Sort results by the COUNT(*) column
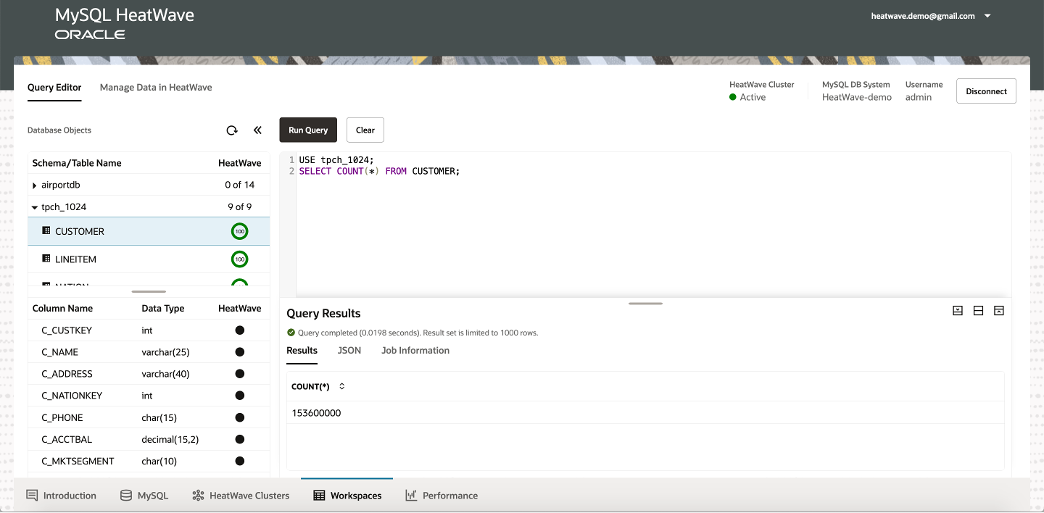 340,386
